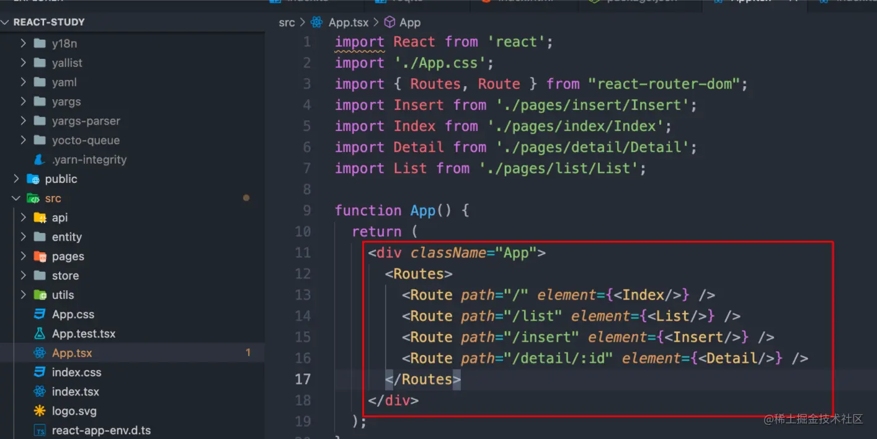Click the yocto-queue folder icon
This screenshot has width=877, height=439.
tap(40, 140)
